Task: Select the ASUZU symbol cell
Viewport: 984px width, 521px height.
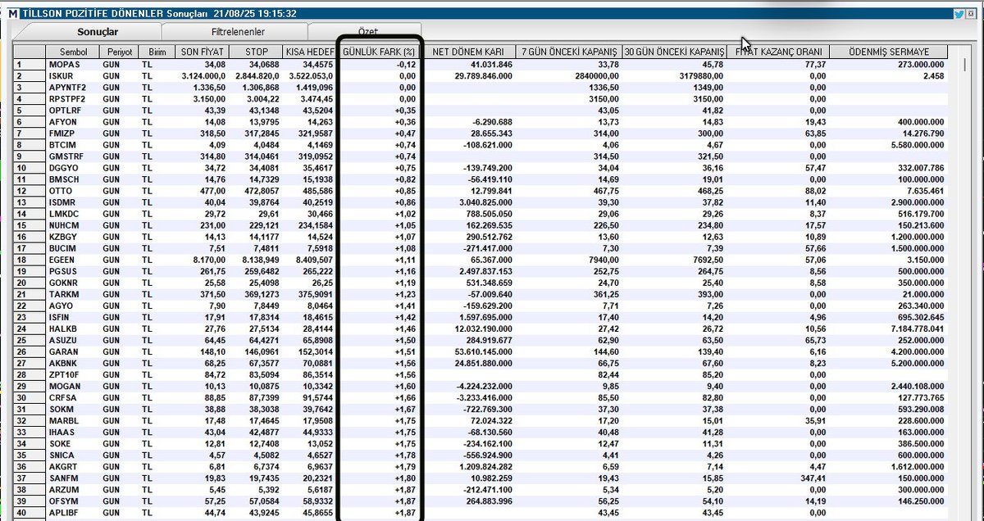Action: pyautogui.click(x=62, y=340)
